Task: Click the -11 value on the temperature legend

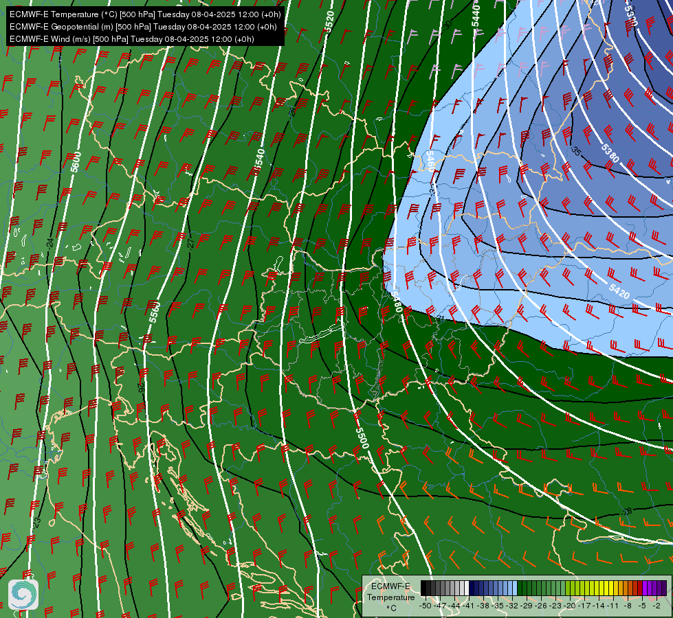Action: click(x=613, y=606)
